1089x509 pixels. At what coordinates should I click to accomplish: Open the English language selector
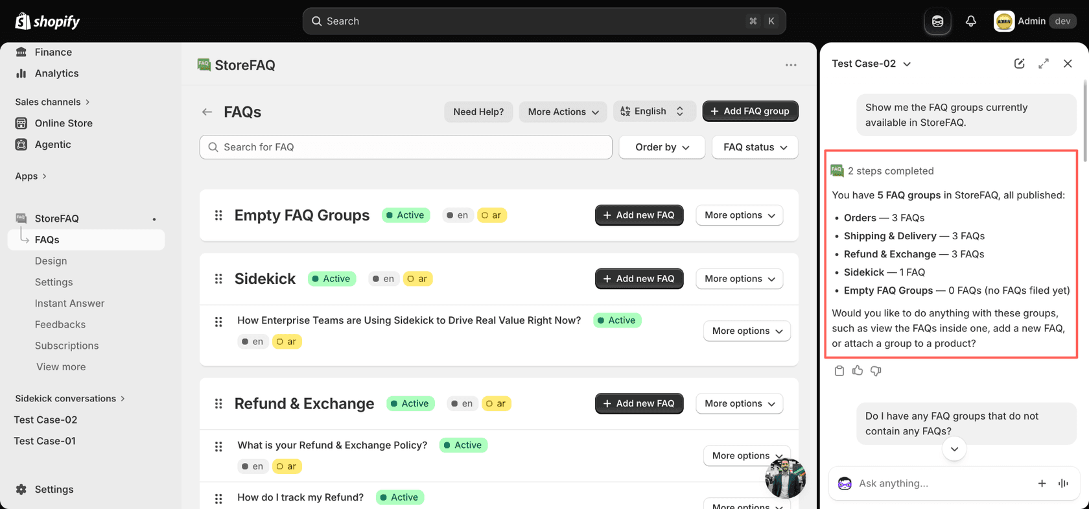[x=654, y=112]
